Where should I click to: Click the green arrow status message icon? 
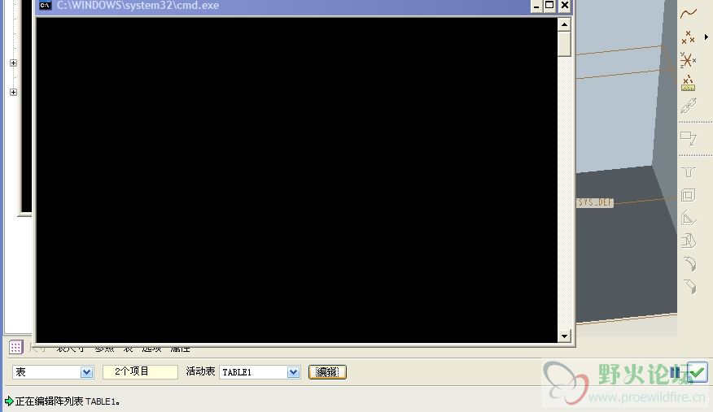[9, 401]
